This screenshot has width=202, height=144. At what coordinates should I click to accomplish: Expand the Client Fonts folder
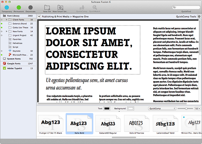tap(6, 20)
